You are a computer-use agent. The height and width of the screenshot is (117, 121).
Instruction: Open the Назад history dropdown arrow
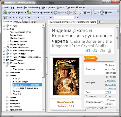65,13
